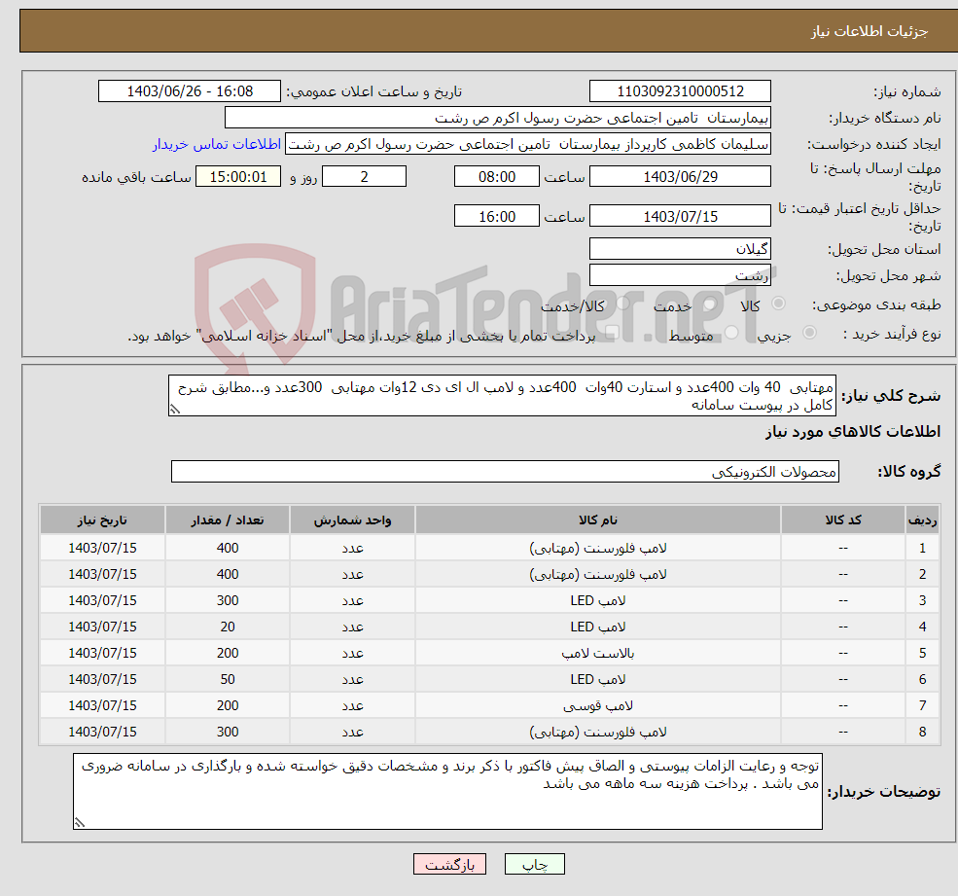Click لامپ قوسی in row 7
This screenshot has width=958, height=896.
pyautogui.click(x=598, y=706)
